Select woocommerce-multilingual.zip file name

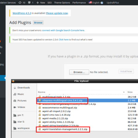[x=60, y=108]
